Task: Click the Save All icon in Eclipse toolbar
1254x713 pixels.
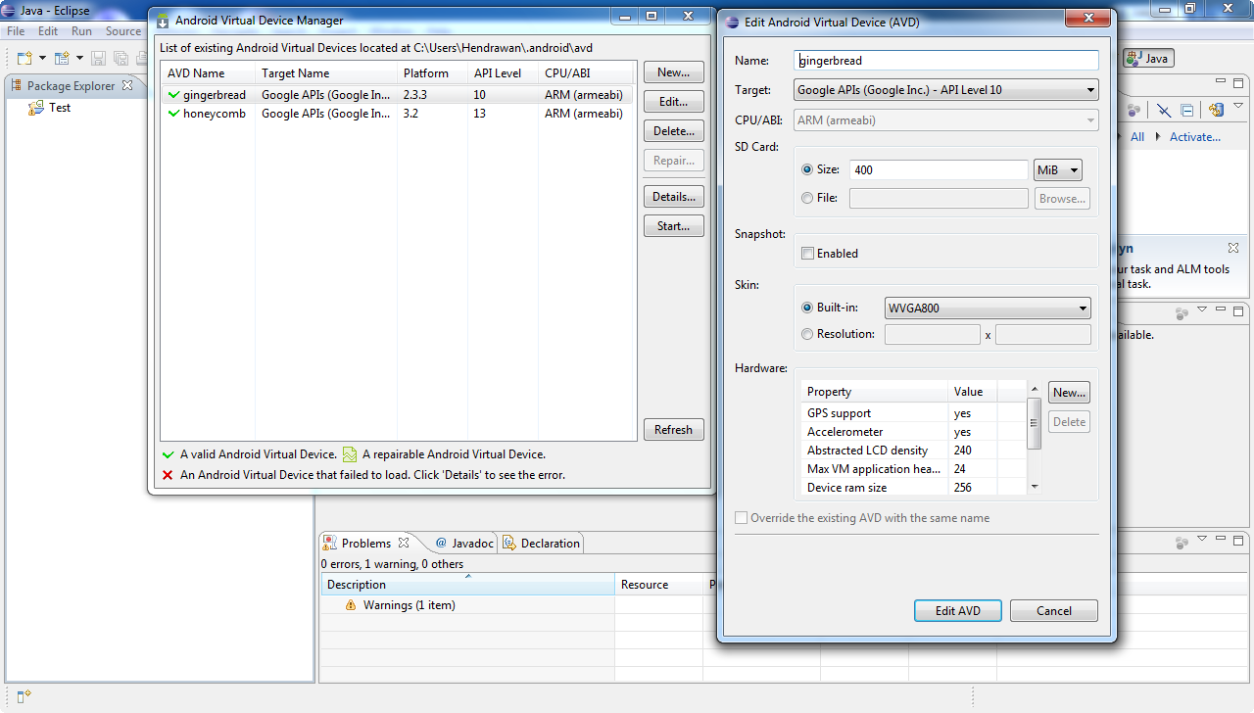Action: click(121, 59)
